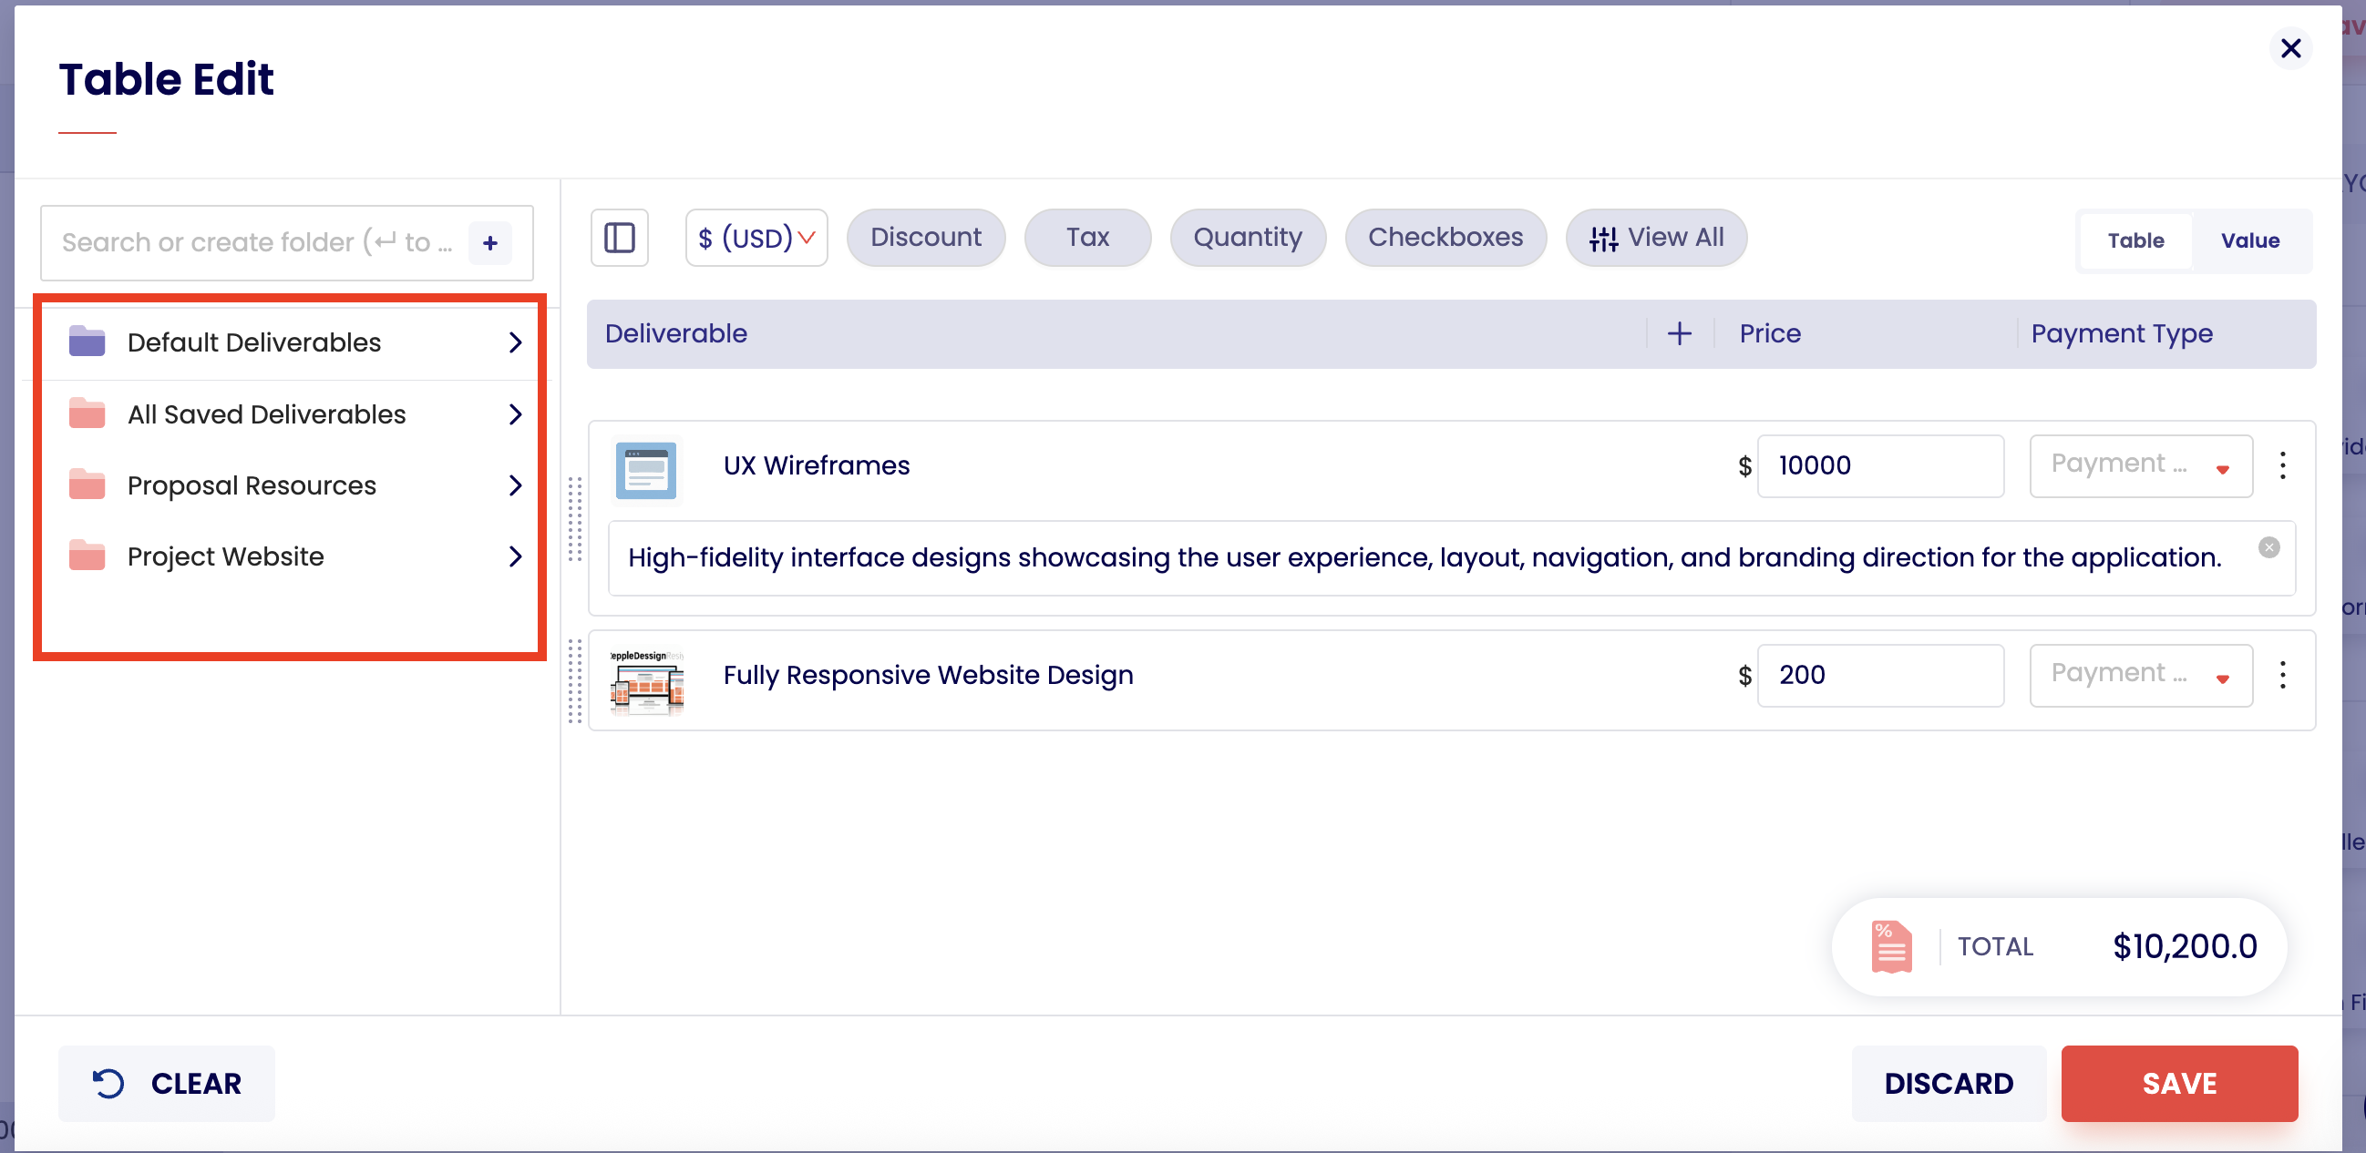Click the Fully Responsive Website Design title
This screenshot has height=1153, width=2366.
(x=928, y=675)
